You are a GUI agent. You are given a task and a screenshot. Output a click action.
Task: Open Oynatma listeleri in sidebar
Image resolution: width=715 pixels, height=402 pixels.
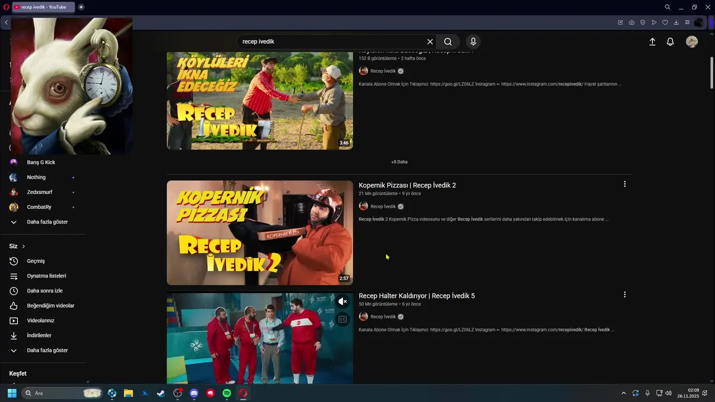(47, 276)
